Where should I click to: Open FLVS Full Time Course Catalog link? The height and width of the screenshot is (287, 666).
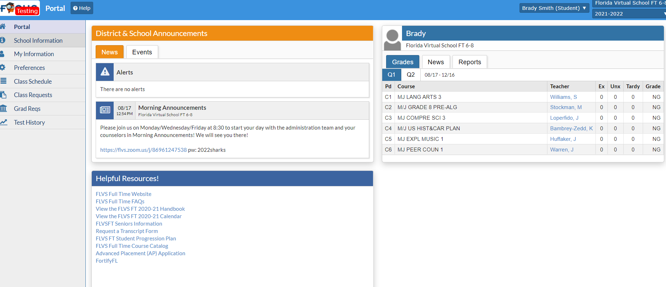point(132,246)
